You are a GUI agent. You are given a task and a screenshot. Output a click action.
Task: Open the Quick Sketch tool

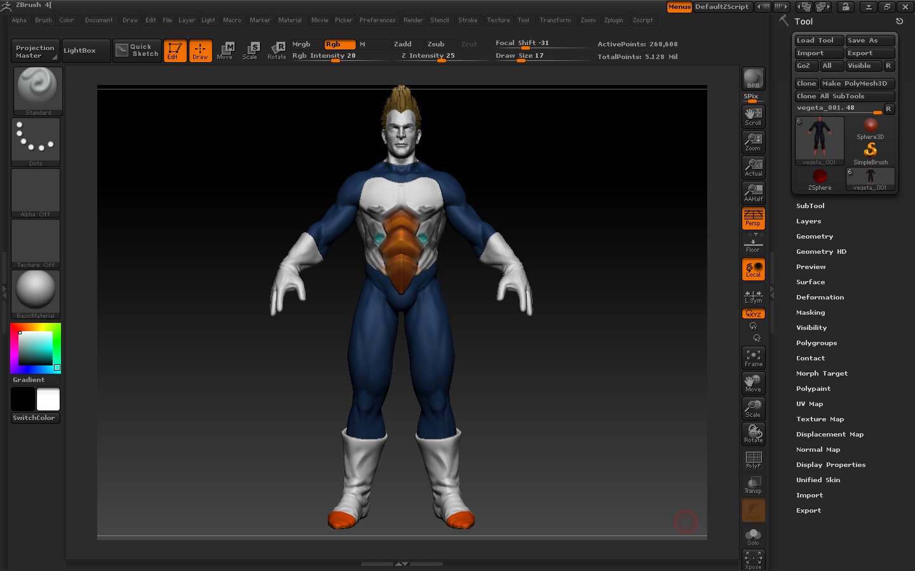tap(138, 51)
